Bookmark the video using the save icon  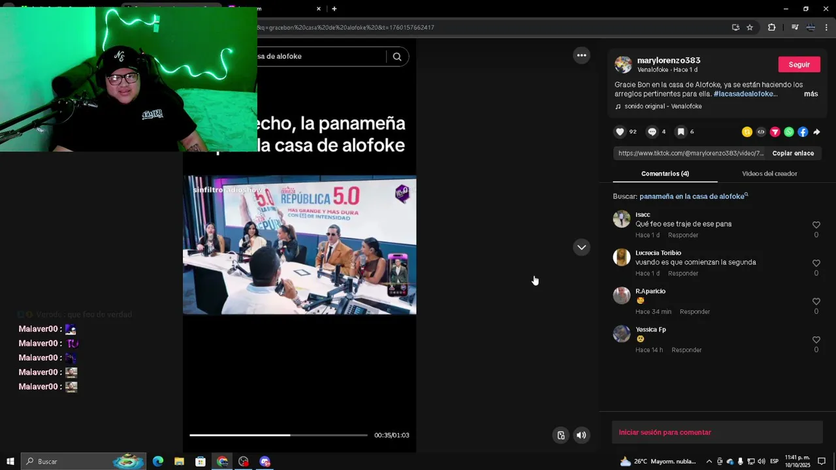[x=681, y=132]
